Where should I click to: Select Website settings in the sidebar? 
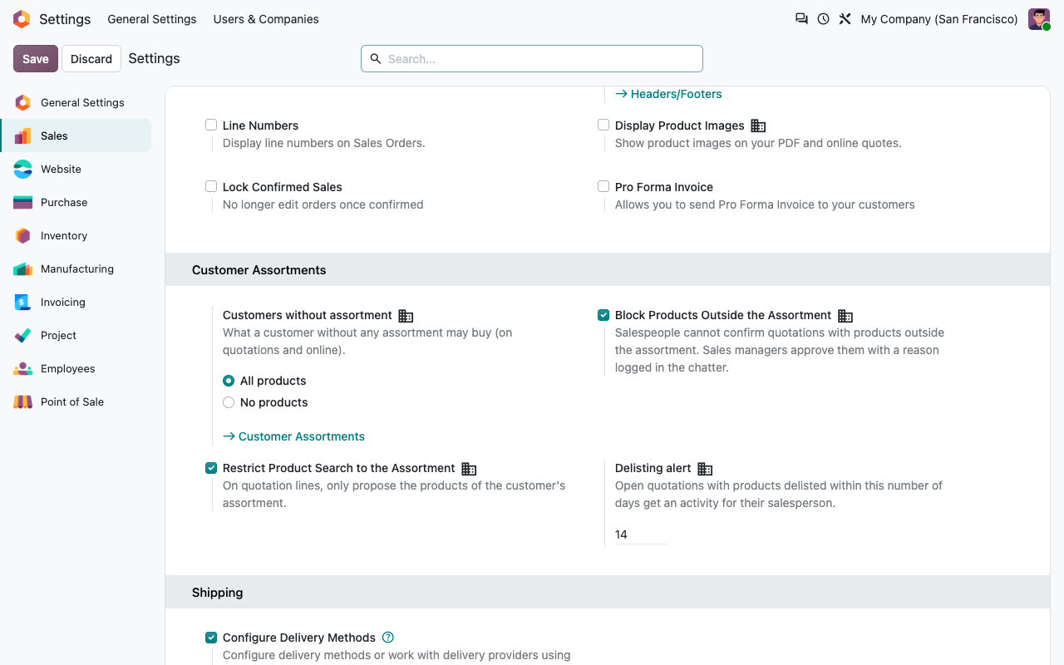coord(76,169)
